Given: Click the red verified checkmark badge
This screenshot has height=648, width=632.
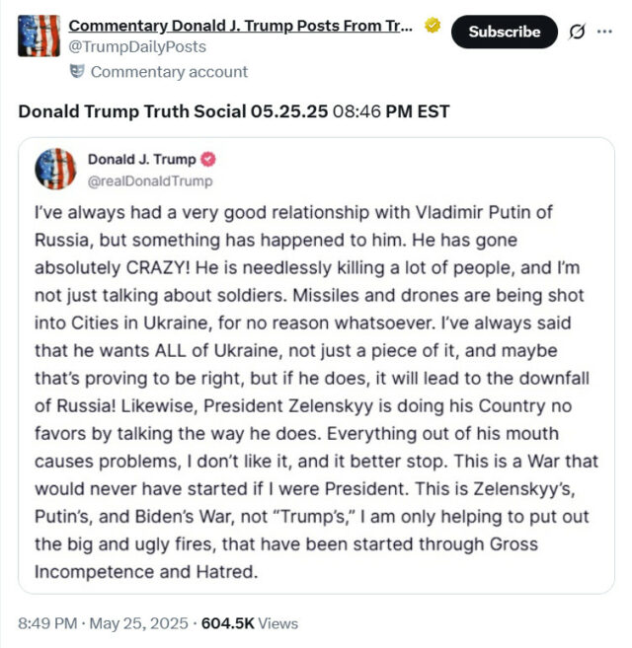Looking at the screenshot, I should (x=208, y=159).
